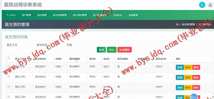Click 查看 for 医生工号3 row
Image resolution: width=214 pixels, height=99 pixels.
point(180,87)
